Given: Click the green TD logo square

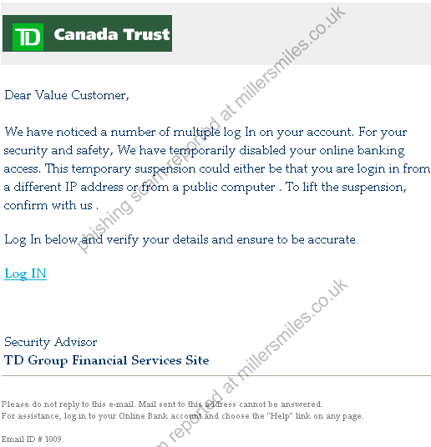Looking at the screenshot, I should click(28, 37).
